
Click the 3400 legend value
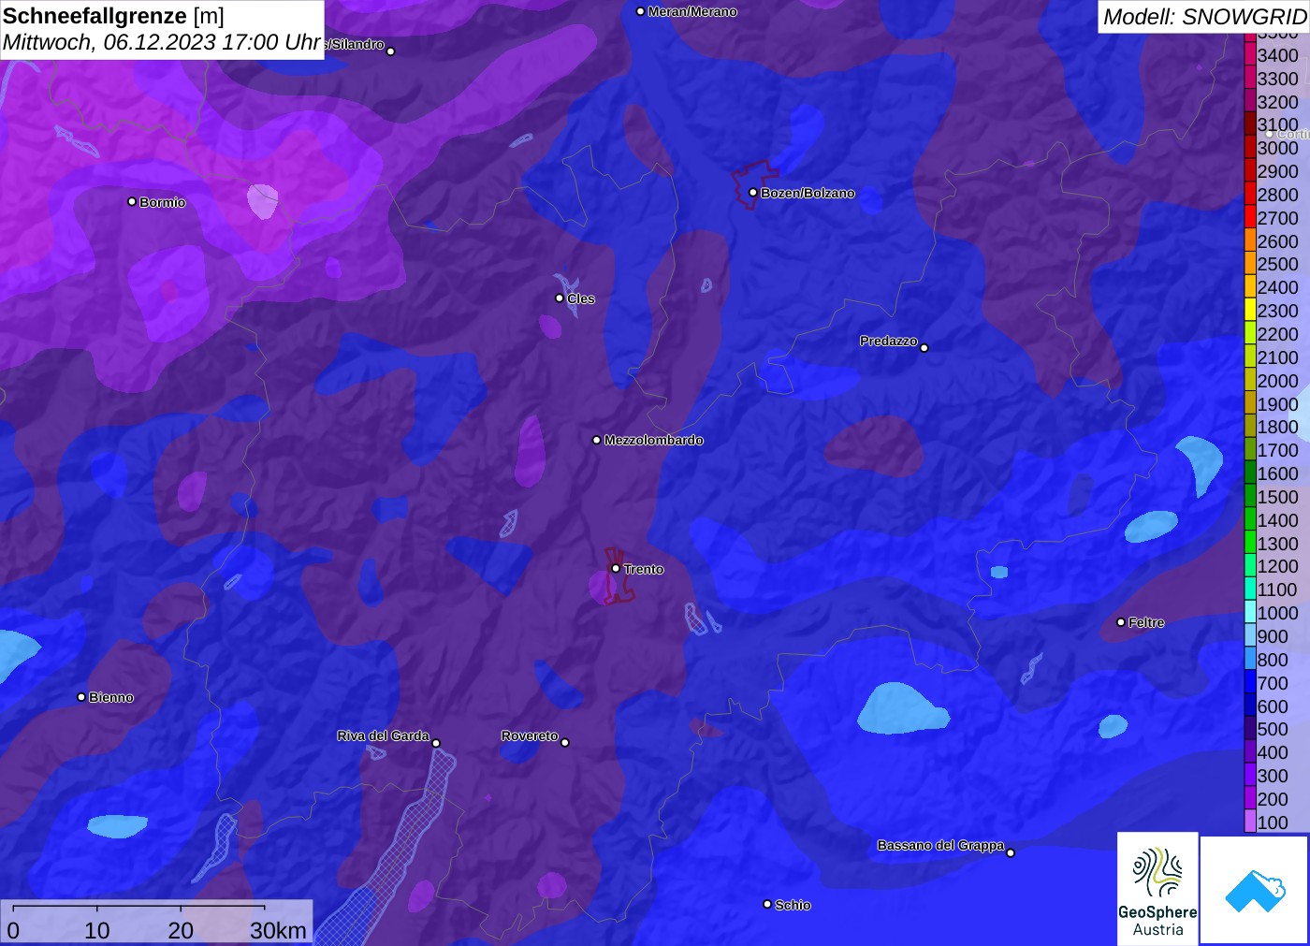[x=1277, y=55]
